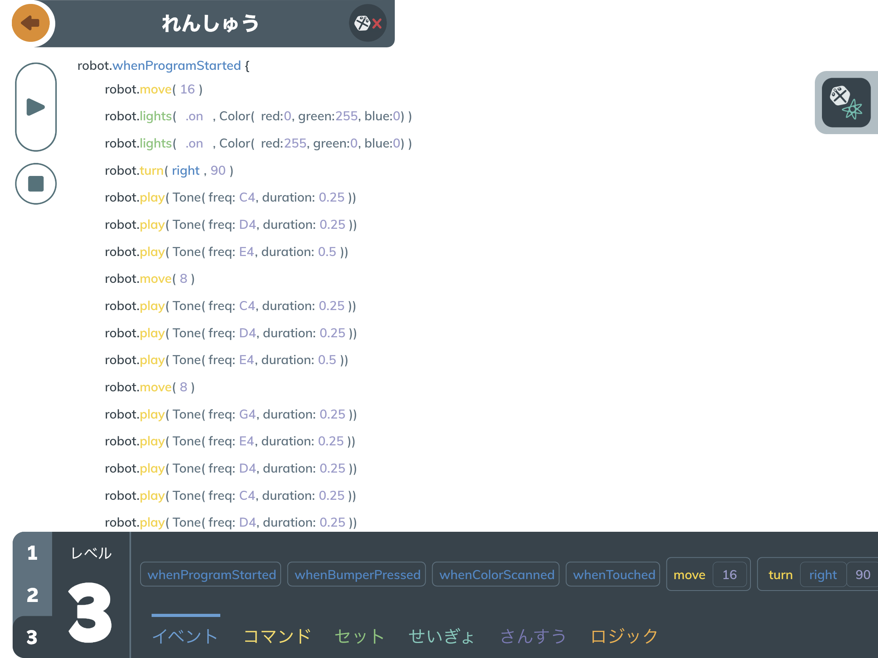Viewport: 878px width, 658px height.
Task: Open the robot tools panel icon
Action: pos(846,103)
